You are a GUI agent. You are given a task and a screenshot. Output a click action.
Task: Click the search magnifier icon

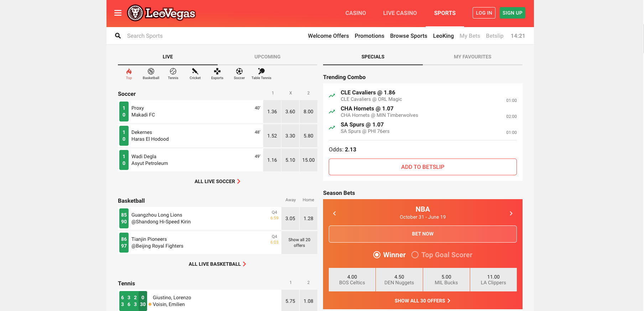[118, 36]
